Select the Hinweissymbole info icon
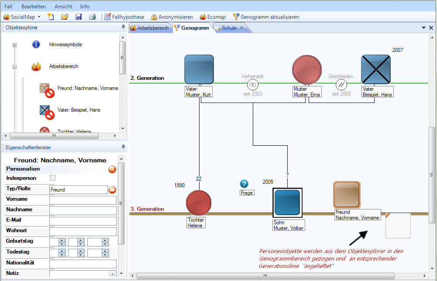Image resolution: width=437 pixels, height=281 pixels. [36, 44]
